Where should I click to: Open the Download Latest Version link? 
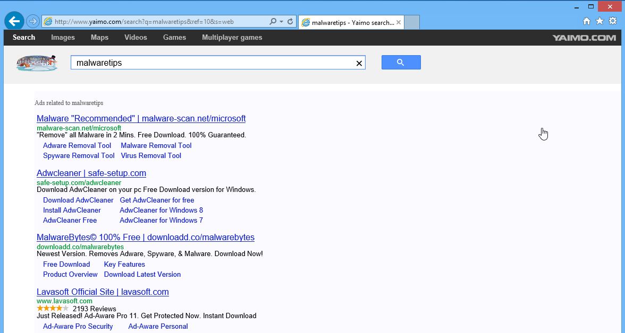(x=142, y=274)
